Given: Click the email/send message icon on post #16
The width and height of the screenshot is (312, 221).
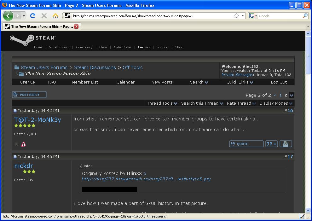Looking at the screenshot, I should tap(286, 144).
